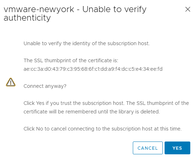Close the authenticity dialog with the X

point(188,9)
